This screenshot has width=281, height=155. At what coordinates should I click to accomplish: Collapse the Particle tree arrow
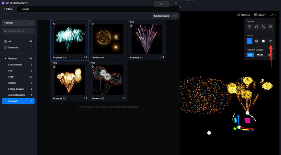pyautogui.click(x=5, y=58)
